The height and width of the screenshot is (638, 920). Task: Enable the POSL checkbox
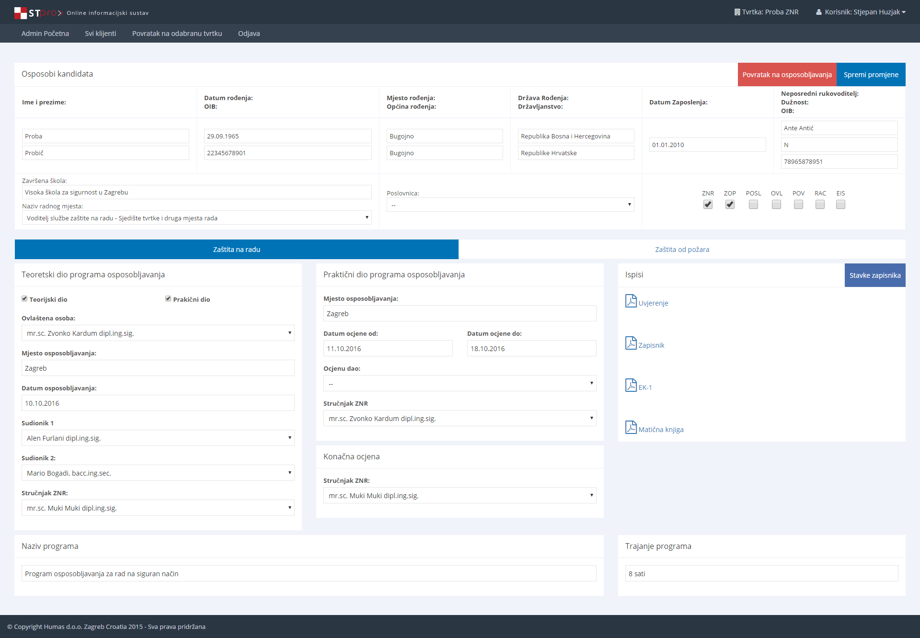753,205
